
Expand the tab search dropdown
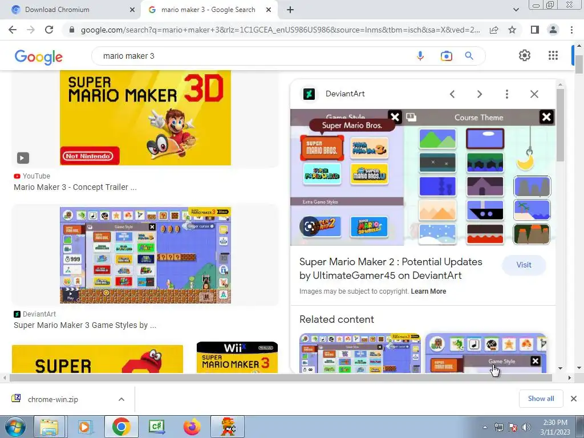tap(516, 10)
